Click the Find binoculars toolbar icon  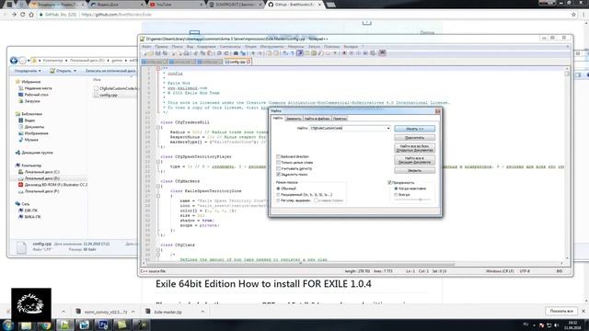tap(236, 53)
